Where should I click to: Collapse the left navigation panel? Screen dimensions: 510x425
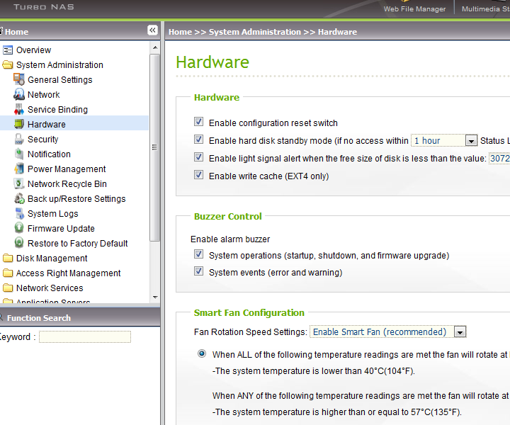click(x=152, y=30)
